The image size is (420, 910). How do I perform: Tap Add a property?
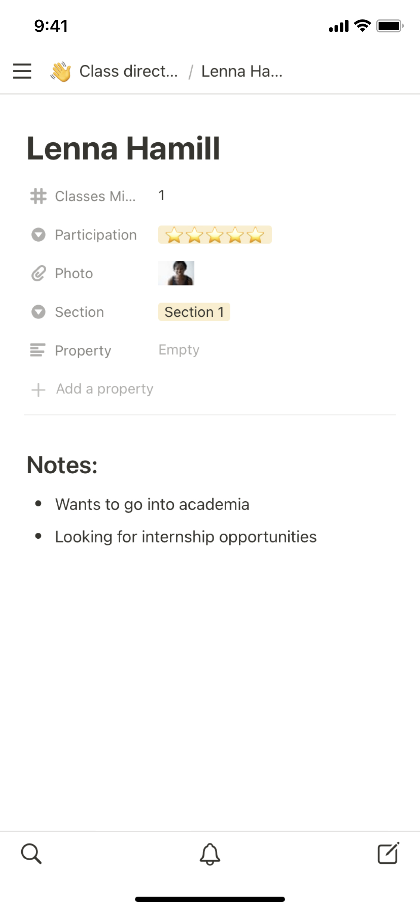click(x=105, y=389)
